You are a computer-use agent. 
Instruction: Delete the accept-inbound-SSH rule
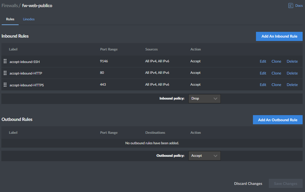292,62
